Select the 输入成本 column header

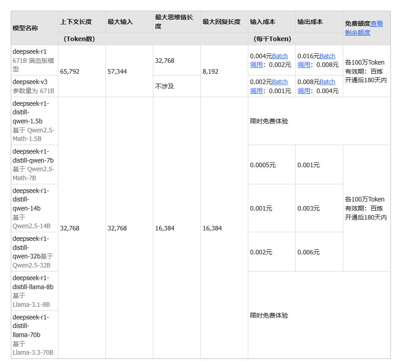[272, 22]
